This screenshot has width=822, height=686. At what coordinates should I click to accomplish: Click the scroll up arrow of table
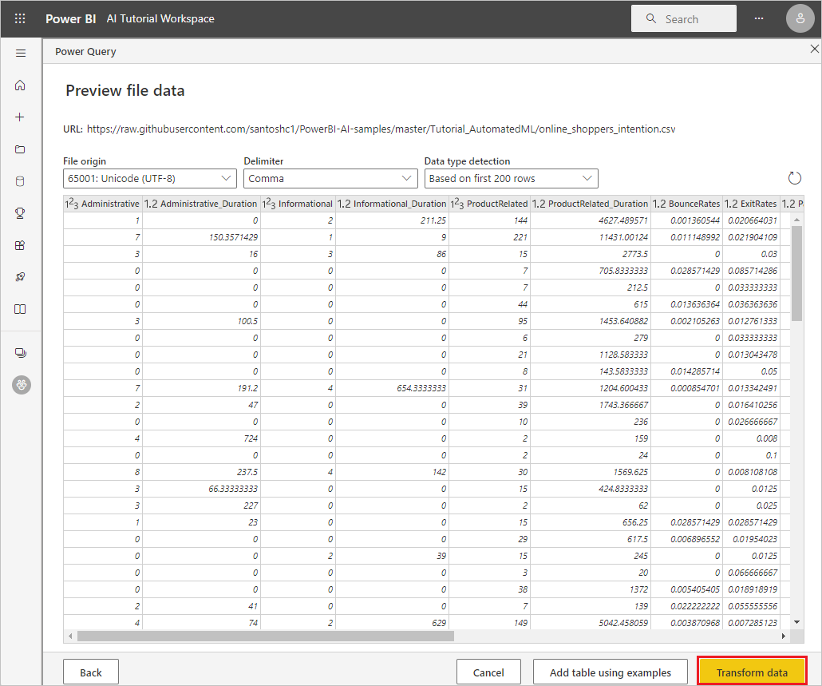(796, 220)
